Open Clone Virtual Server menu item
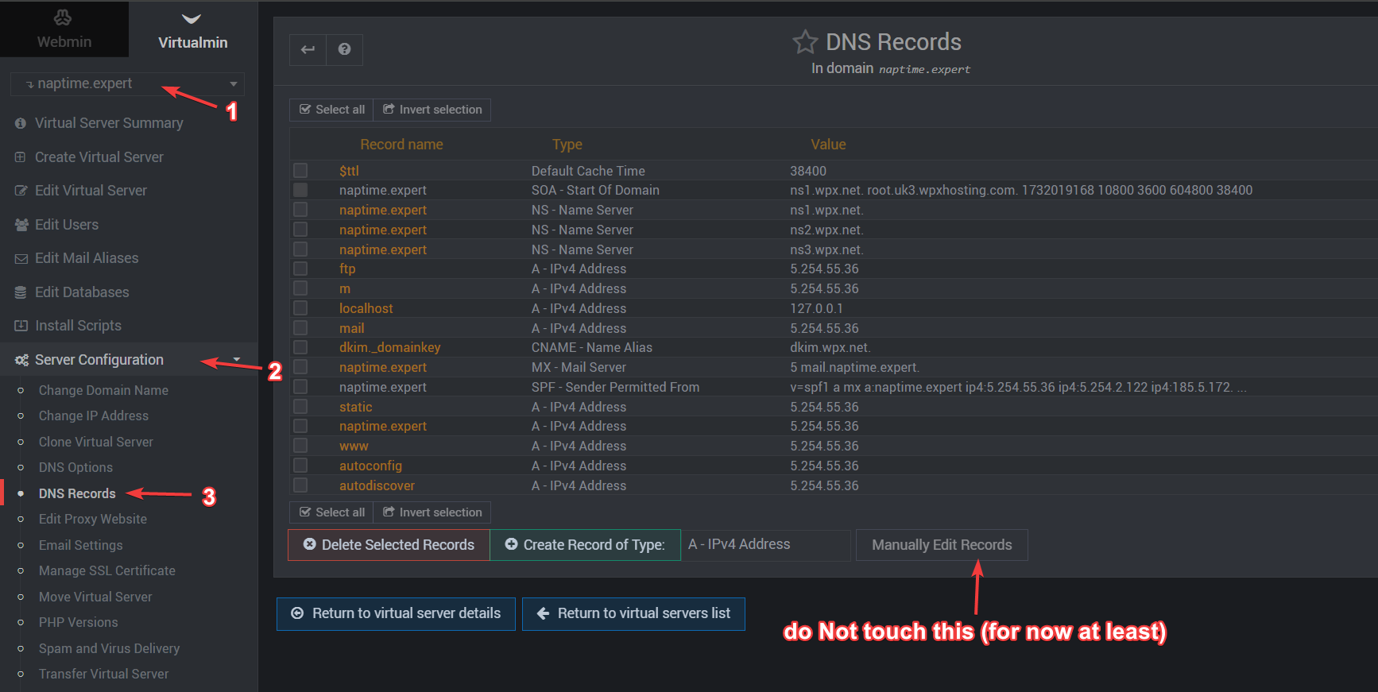 click(x=96, y=442)
